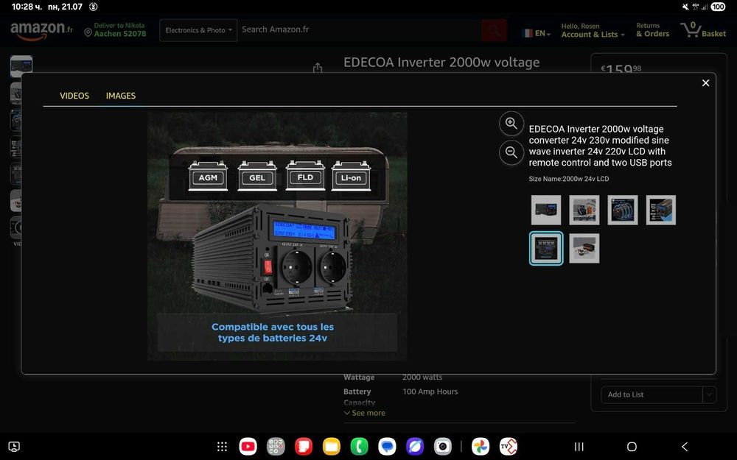Open Camera app in taskbar
The image size is (737, 460).
pyautogui.click(x=443, y=447)
